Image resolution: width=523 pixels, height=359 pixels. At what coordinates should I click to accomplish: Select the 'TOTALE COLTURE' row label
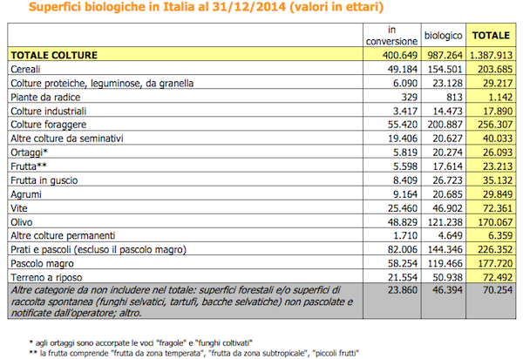pos(54,56)
